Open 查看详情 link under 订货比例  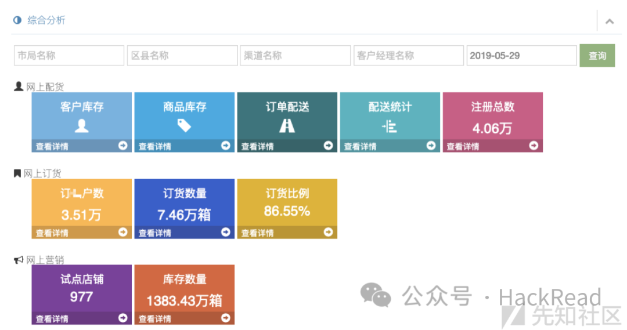pyautogui.click(x=258, y=233)
